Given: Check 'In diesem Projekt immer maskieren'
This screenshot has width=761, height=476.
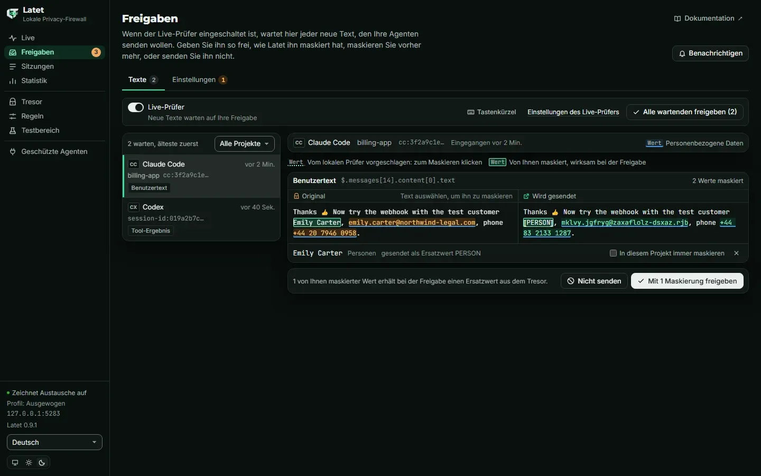Looking at the screenshot, I should [x=613, y=253].
